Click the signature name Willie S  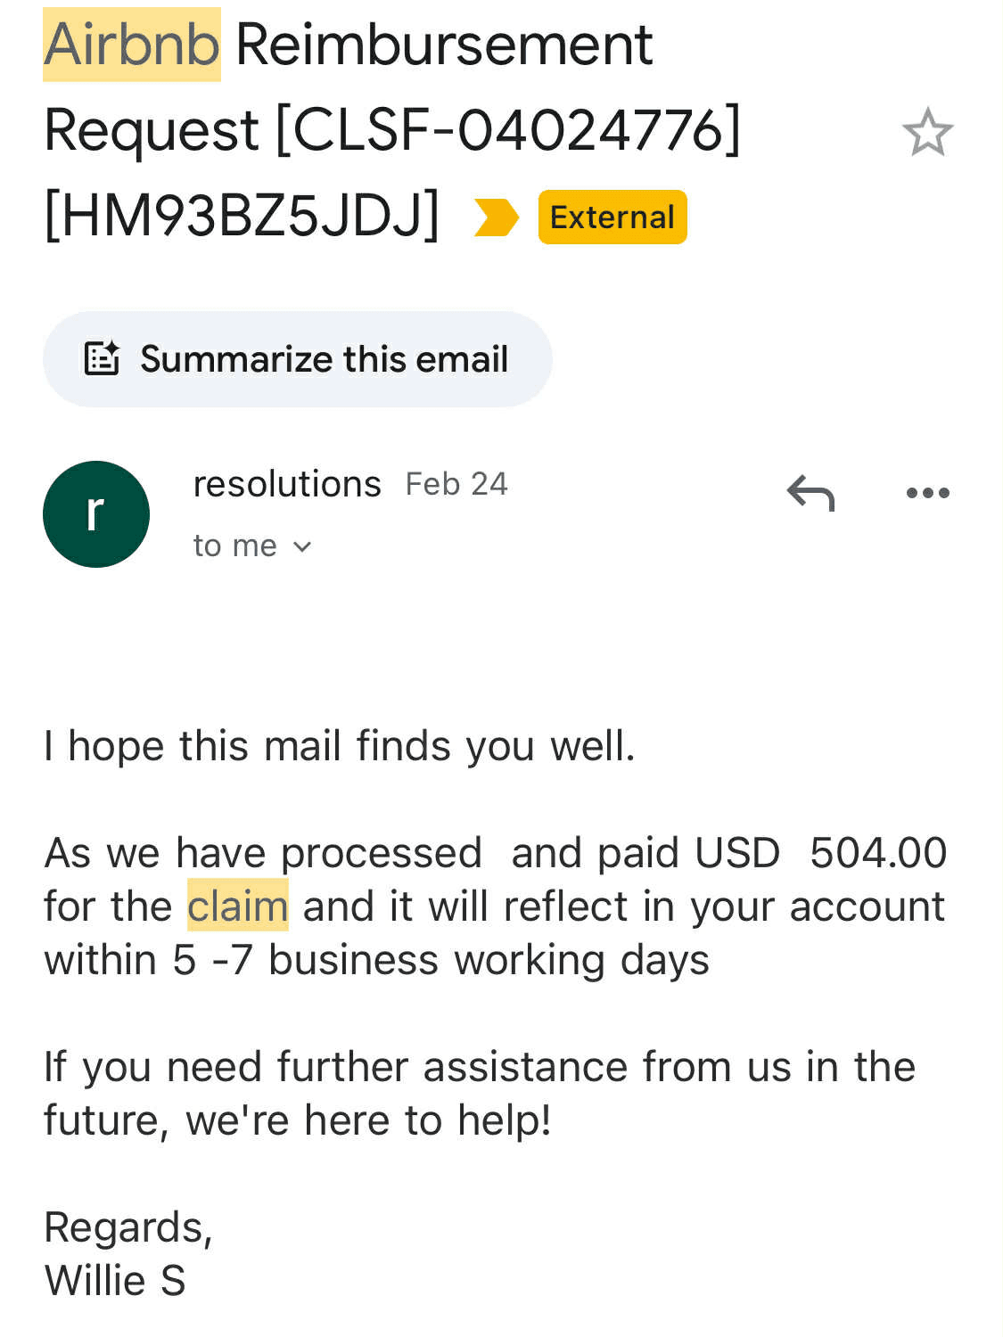(115, 1280)
